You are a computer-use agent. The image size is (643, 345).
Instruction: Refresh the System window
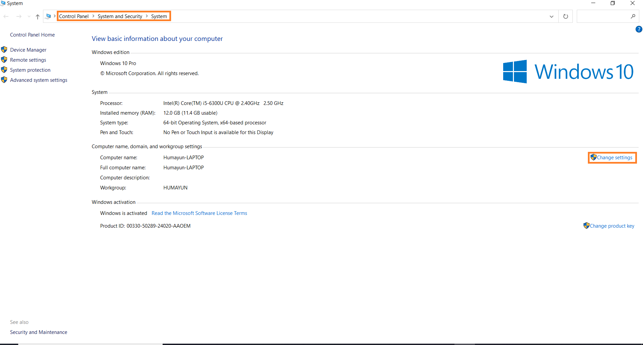point(566,16)
